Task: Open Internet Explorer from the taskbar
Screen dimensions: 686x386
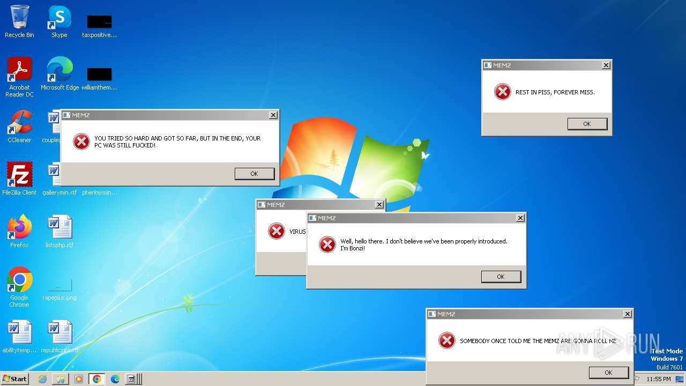Action: click(42, 379)
